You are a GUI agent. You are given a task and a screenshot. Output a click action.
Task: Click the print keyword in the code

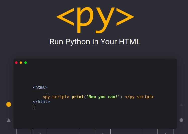tap(78, 97)
